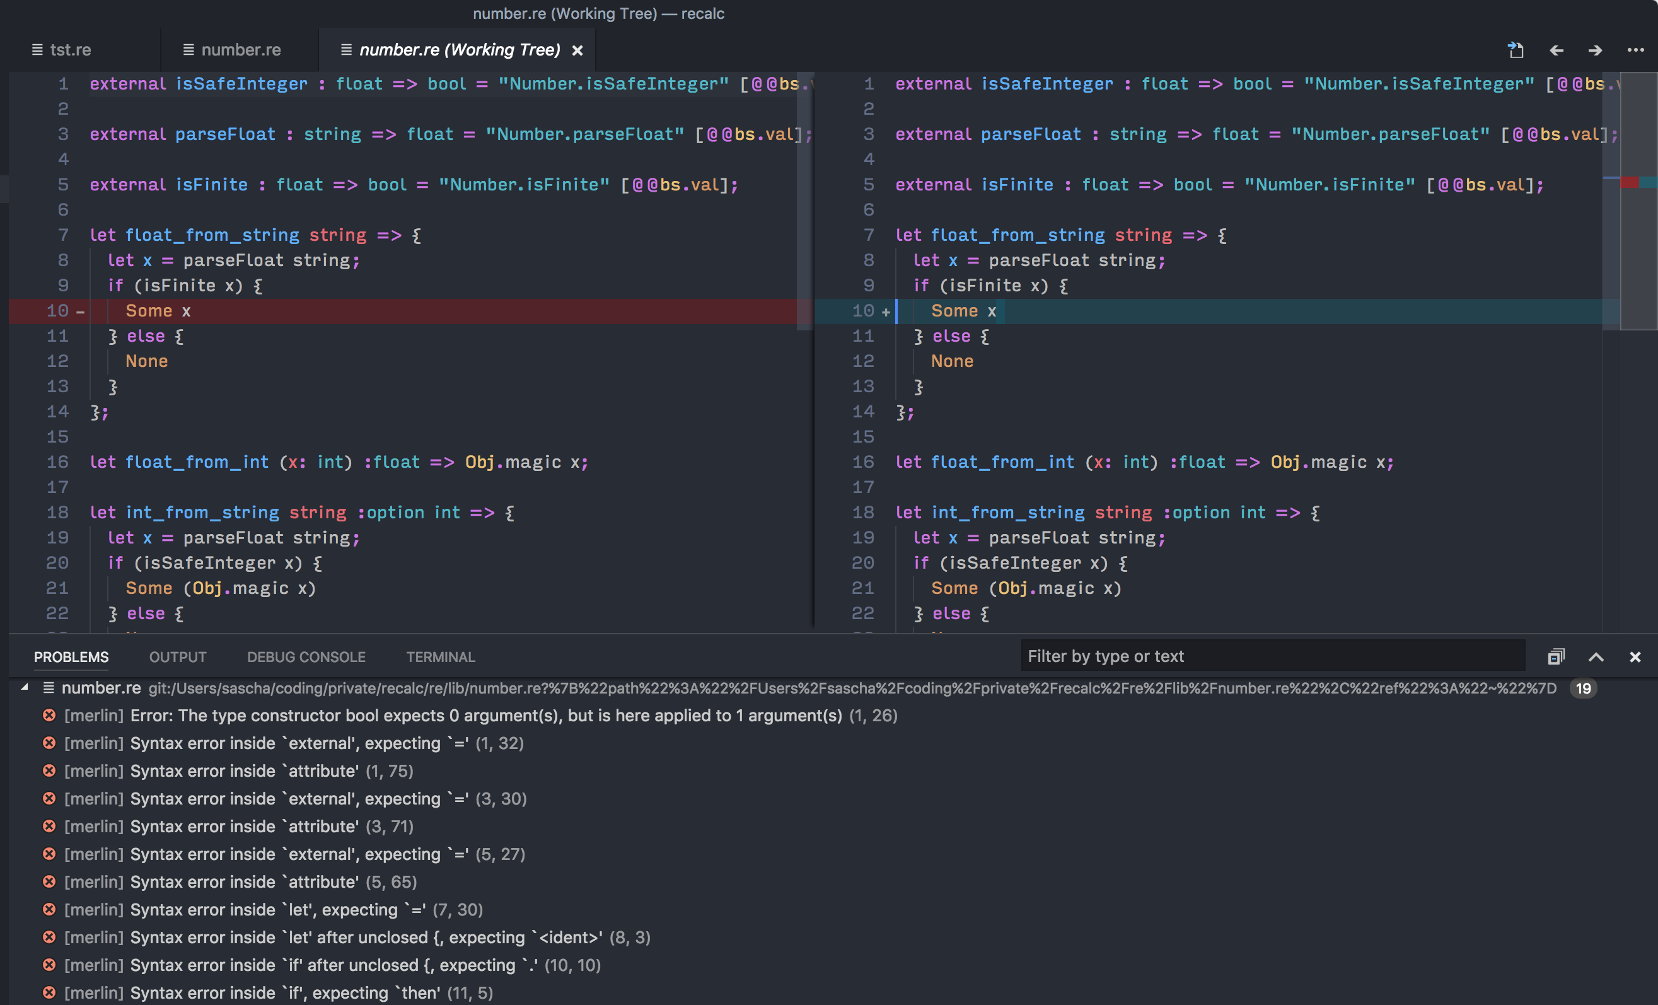Image resolution: width=1658 pixels, height=1005 pixels.
Task: Click the Filter by type or text field
Action: click(x=1272, y=656)
